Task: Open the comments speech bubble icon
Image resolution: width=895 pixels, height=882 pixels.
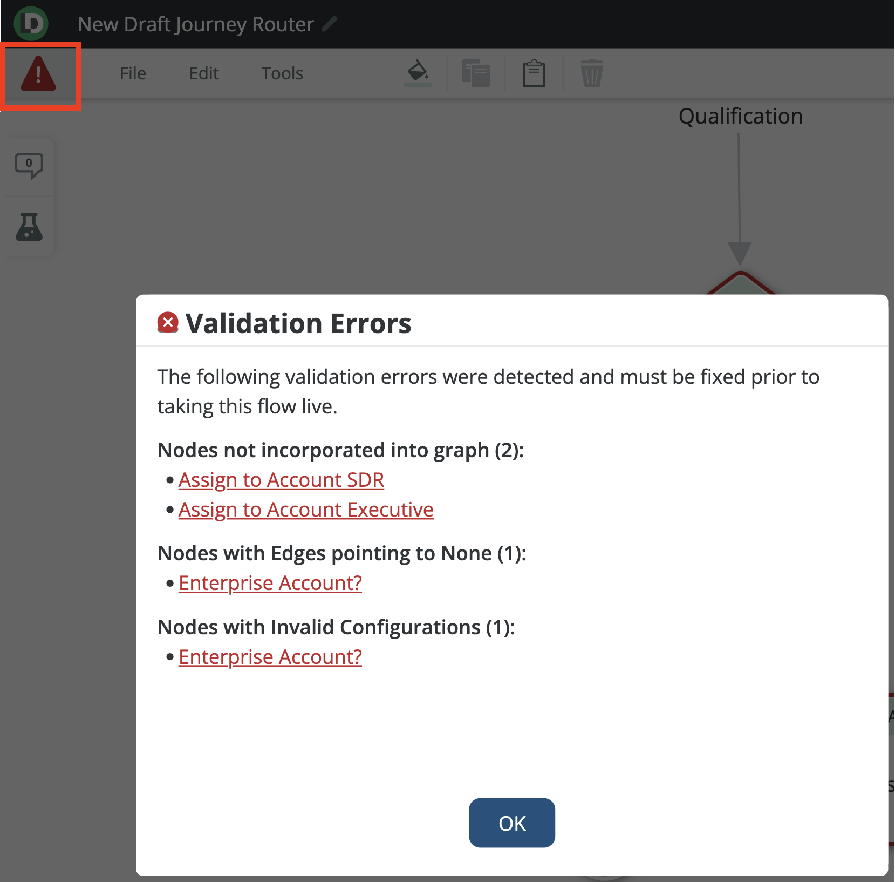Action: click(x=29, y=165)
